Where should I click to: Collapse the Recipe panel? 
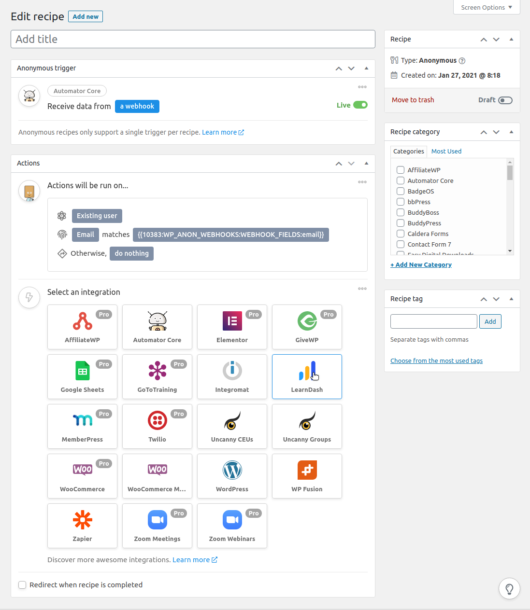click(511, 39)
